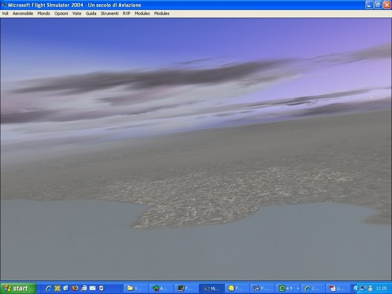Viewport: 392px width, 294px height.
Task: Switch to the Internet Explorer taskbar window
Action: click(313, 289)
